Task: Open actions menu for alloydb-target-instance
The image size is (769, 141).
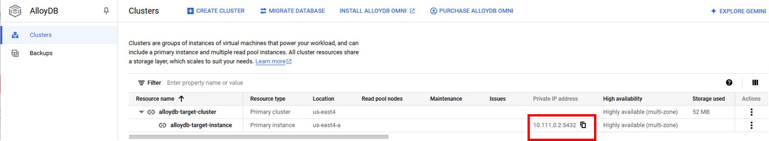Action: 751,125
